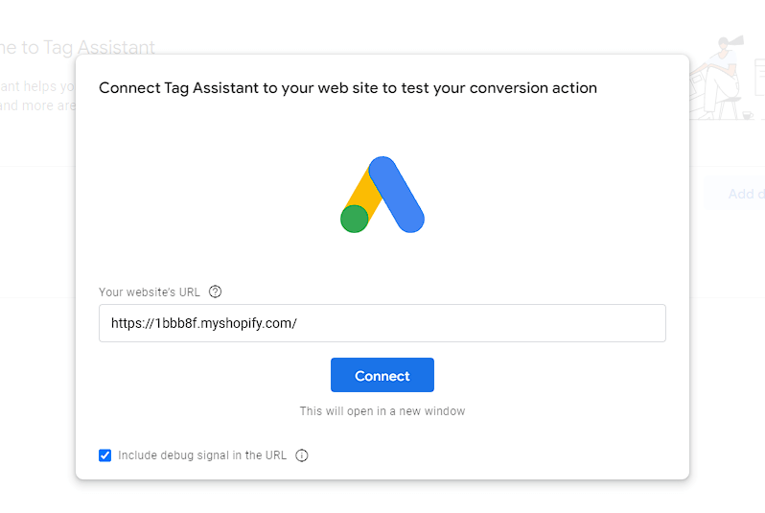The image size is (765, 513).
Task: Click the dialog title about connecting Tag Assistant
Action: [x=348, y=88]
